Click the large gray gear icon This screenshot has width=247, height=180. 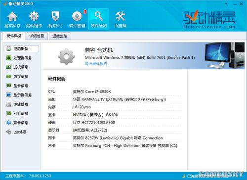(x=66, y=56)
